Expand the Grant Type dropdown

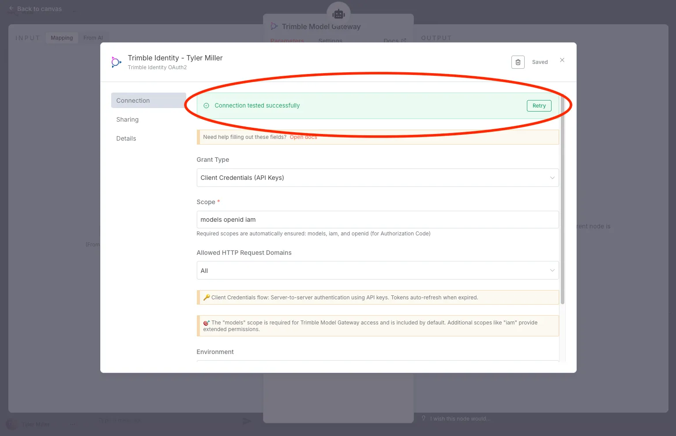(378, 178)
